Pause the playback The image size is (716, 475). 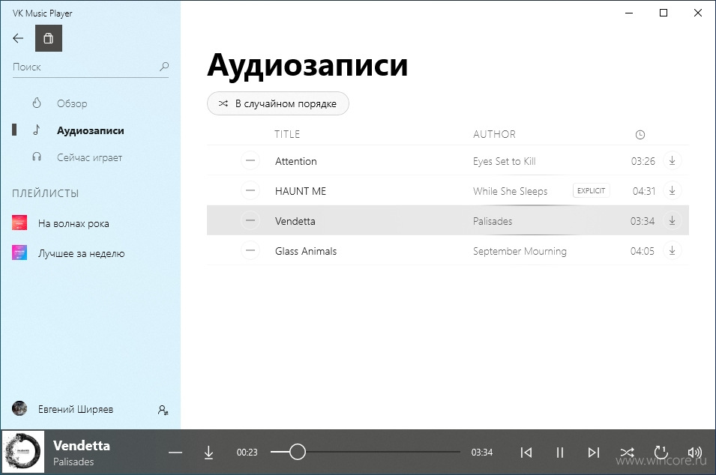click(560, 453)
